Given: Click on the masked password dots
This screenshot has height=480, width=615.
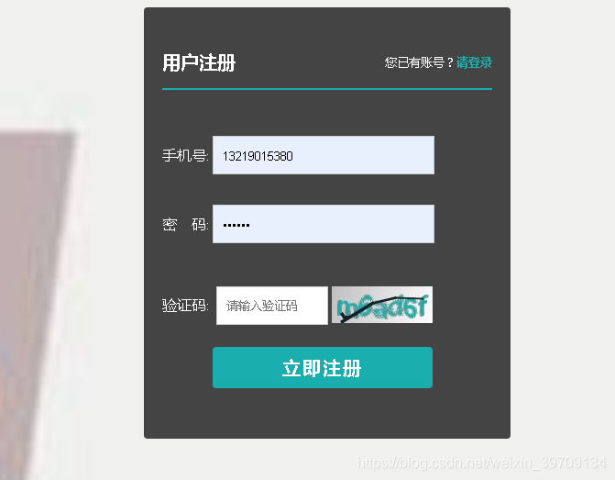Looking at the screenshot, I should (x=236, y=225).
